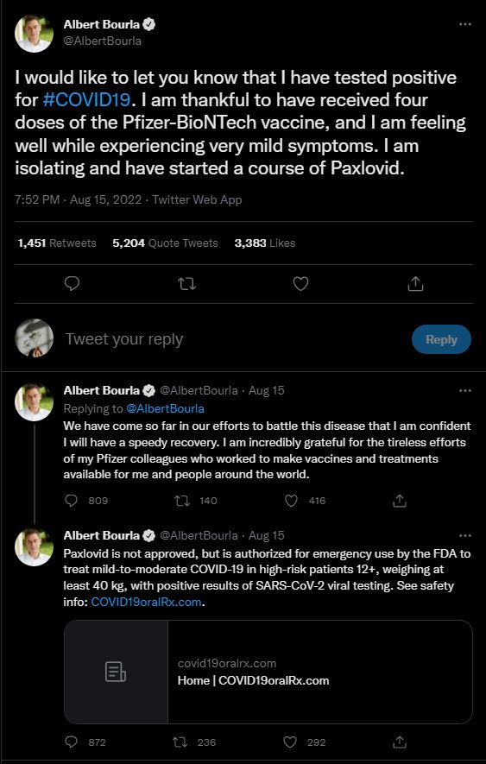486x764 pixels.
Task: Open replies on the 872-comment tweet
Action: (x=71, y=742)
